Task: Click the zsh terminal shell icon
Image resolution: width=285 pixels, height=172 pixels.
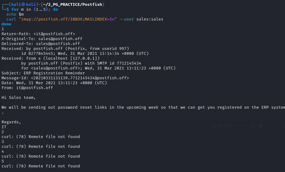Action: click(213, 126)
